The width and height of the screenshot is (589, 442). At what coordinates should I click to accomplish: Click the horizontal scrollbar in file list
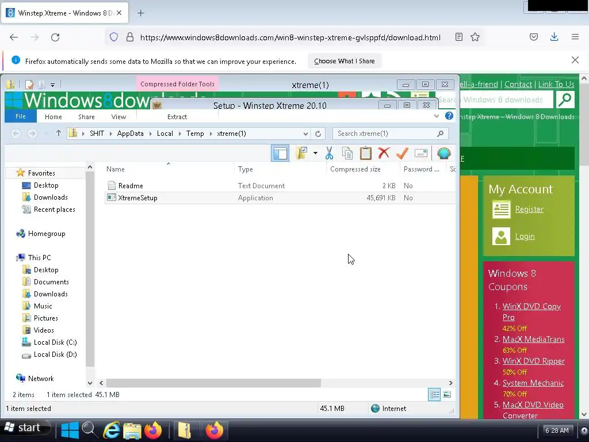click(x=213, y=383)
